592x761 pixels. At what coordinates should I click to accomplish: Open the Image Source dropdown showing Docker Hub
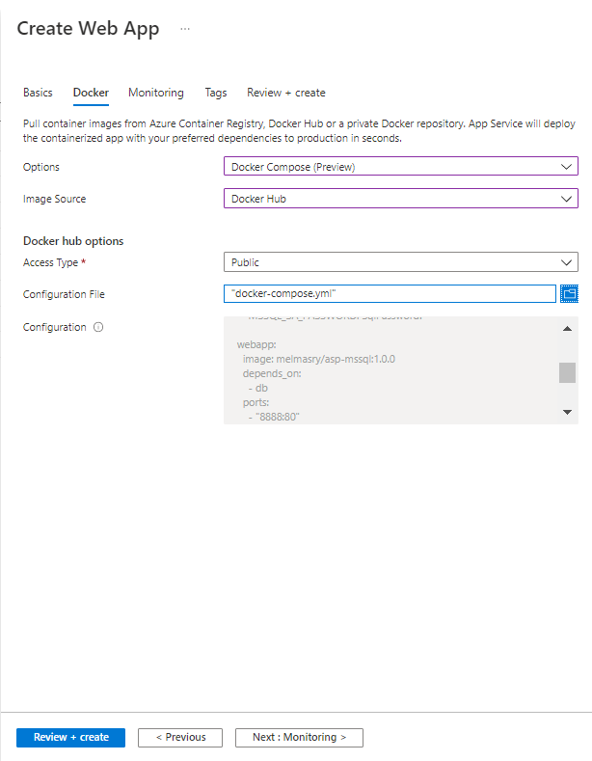pyautogui.click(x=401, y=199)
